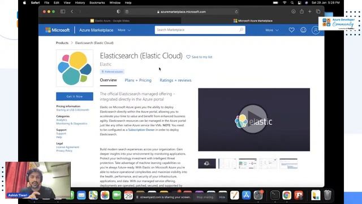
Task: Open Google Chrome from the Dock
Action: coord(287,195)
